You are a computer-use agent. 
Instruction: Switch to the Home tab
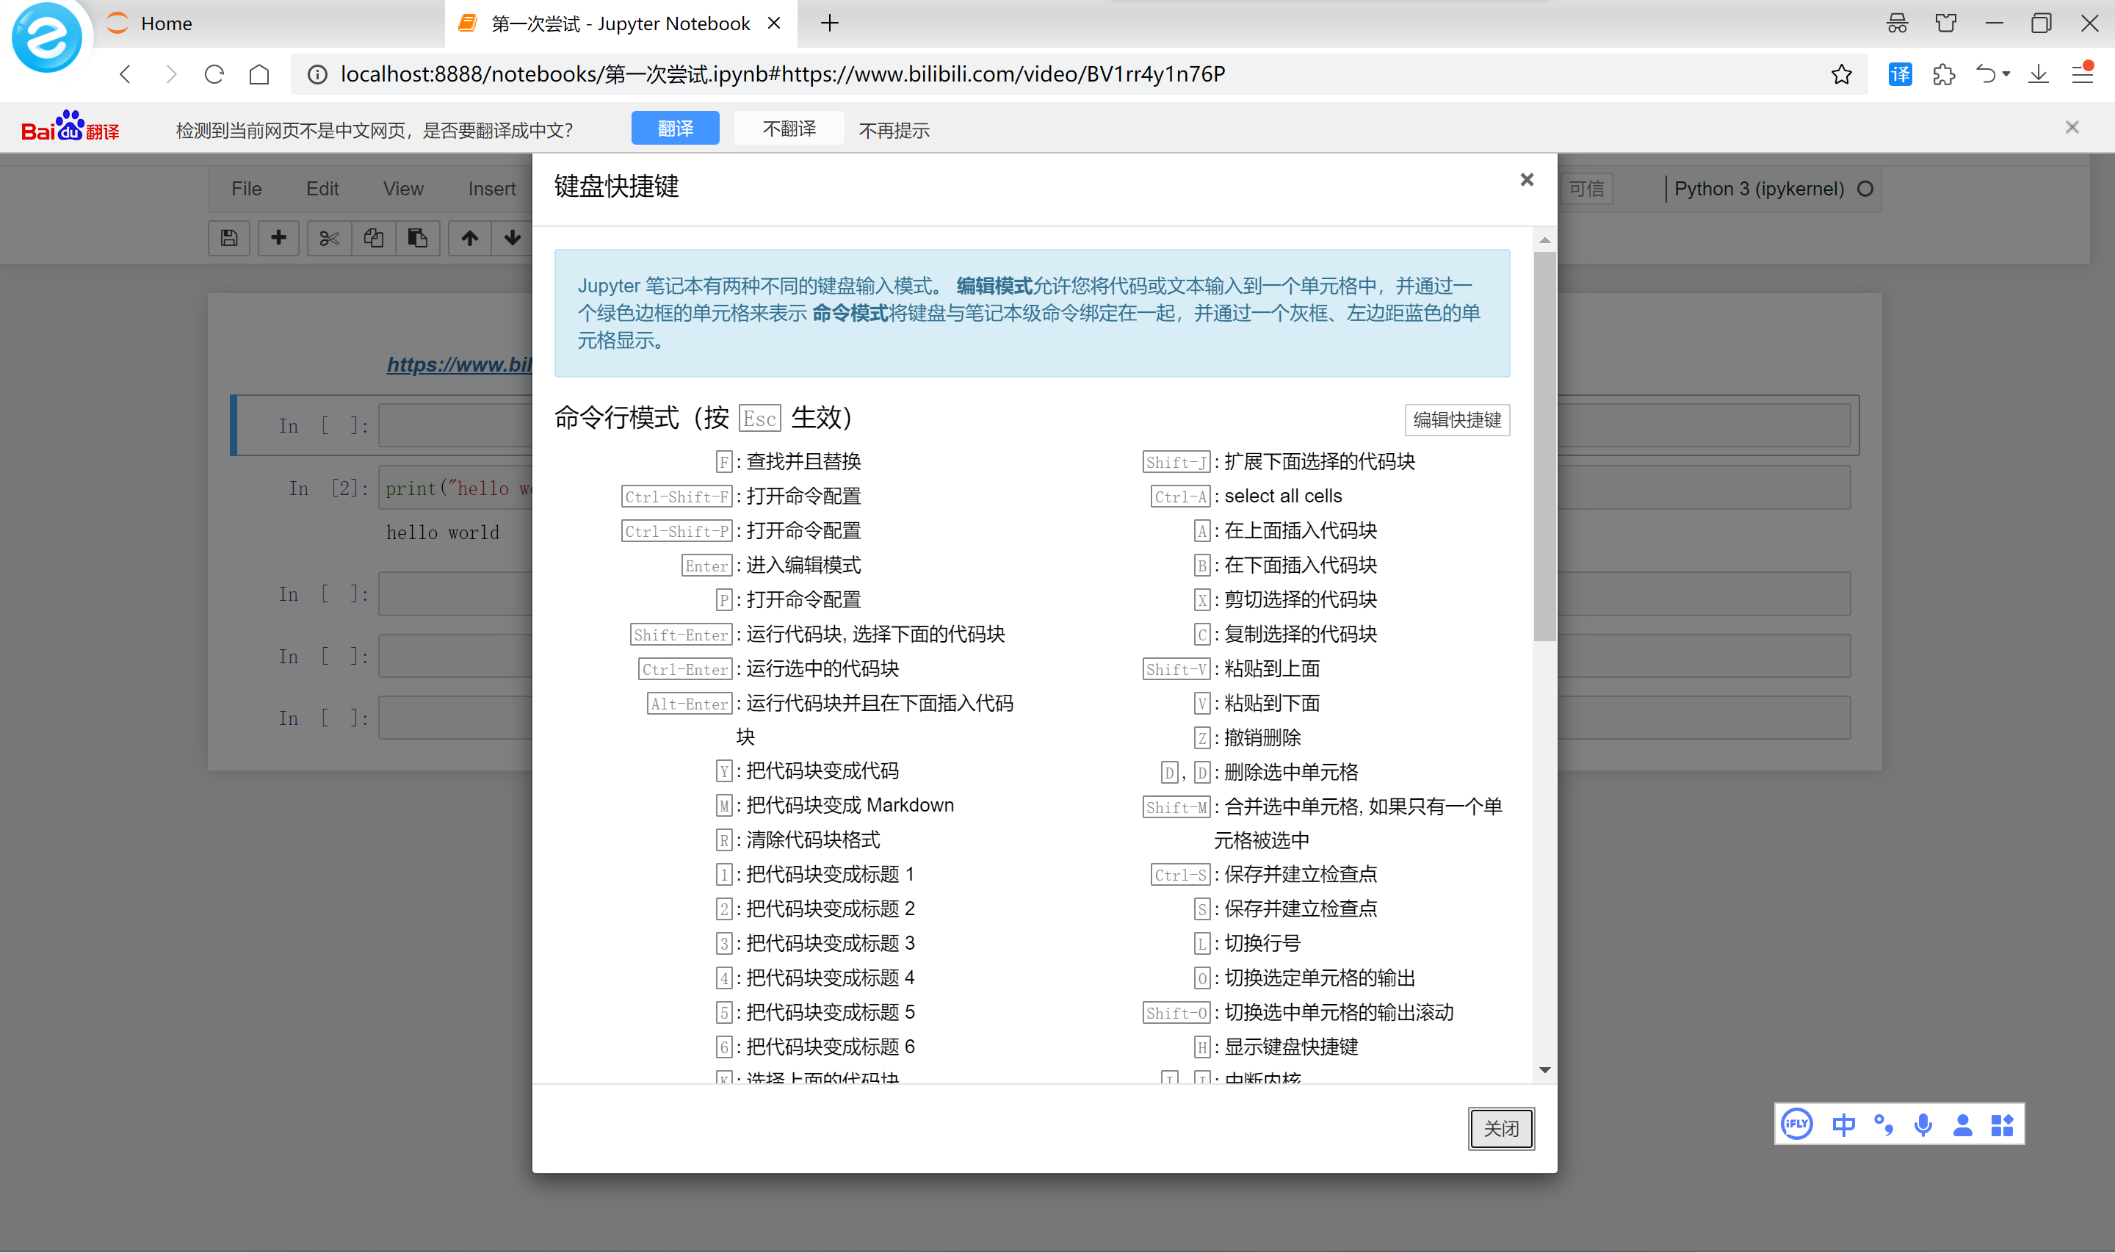166,24
